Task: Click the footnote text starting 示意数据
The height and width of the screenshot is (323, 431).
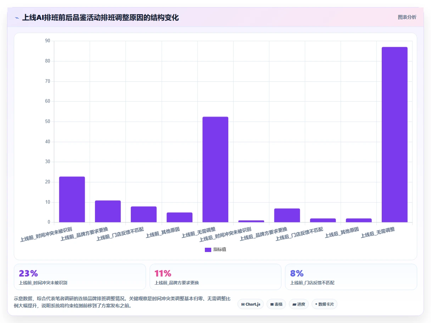Action: coord(123,302)
